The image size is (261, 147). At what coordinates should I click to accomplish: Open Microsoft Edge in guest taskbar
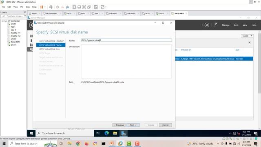point(106,134)
